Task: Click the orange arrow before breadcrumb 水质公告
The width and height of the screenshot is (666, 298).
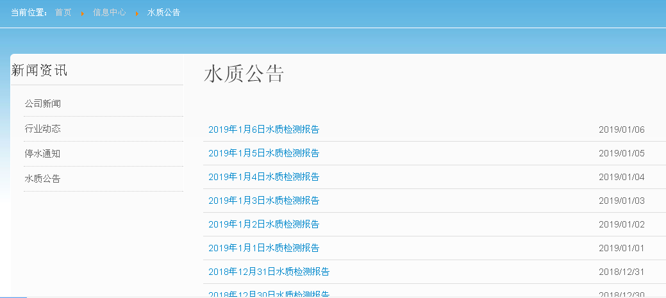Action: click(x=137, y=13)
